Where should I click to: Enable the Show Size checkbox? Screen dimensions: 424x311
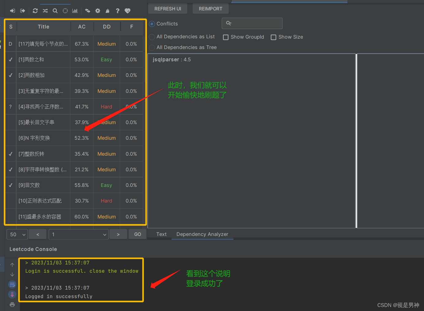click(x=274, y=37)
